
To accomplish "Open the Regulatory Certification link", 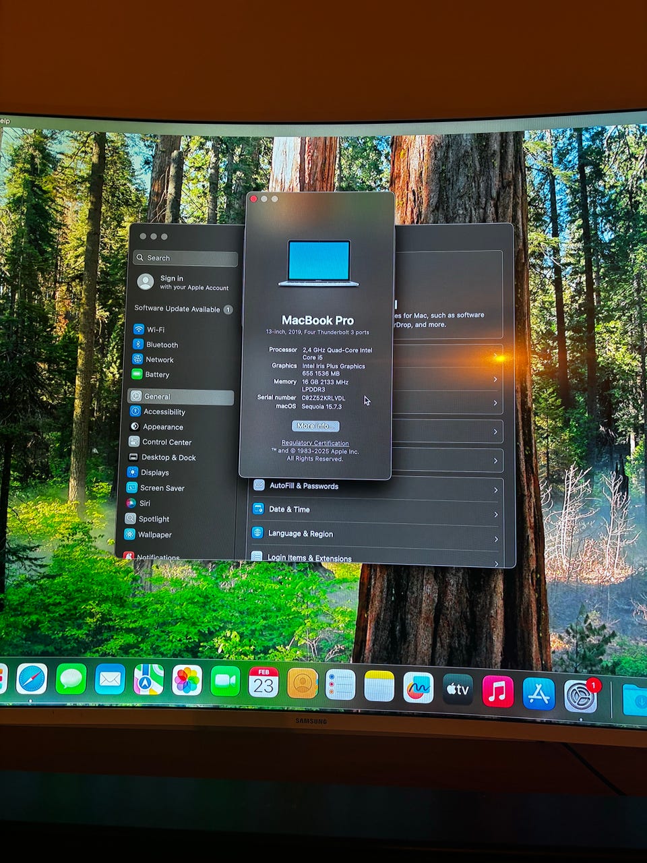I will (x=315, y=443).
